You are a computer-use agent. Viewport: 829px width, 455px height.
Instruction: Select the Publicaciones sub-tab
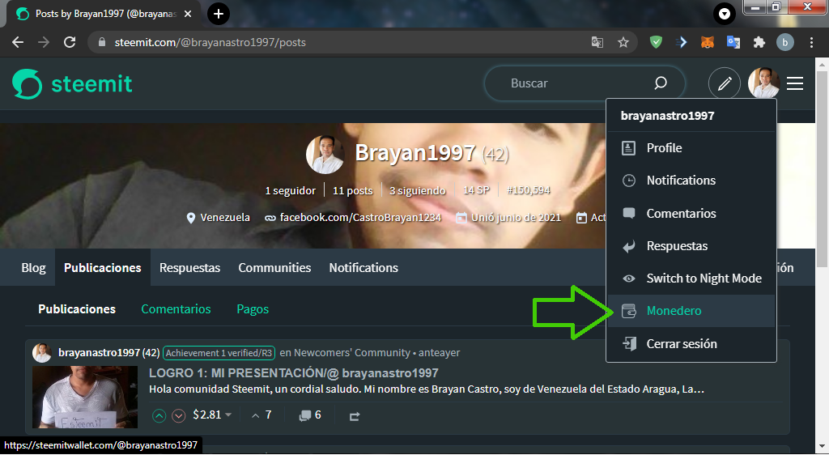click(77, 309)
